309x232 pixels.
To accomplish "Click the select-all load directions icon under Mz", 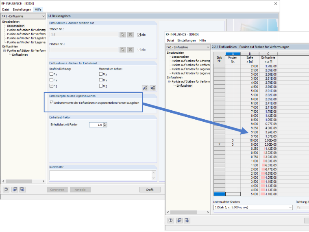I will [145, 88].
